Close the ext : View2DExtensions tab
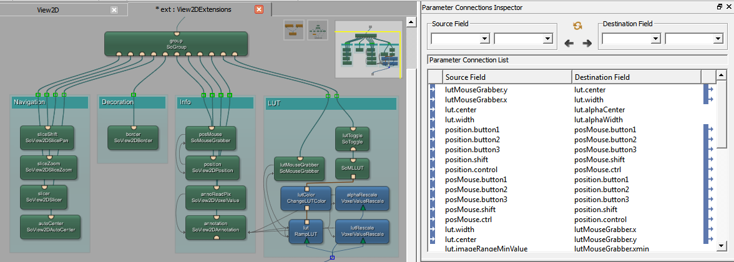This screenshot has height=262, width=734. [x=259, y=9]
